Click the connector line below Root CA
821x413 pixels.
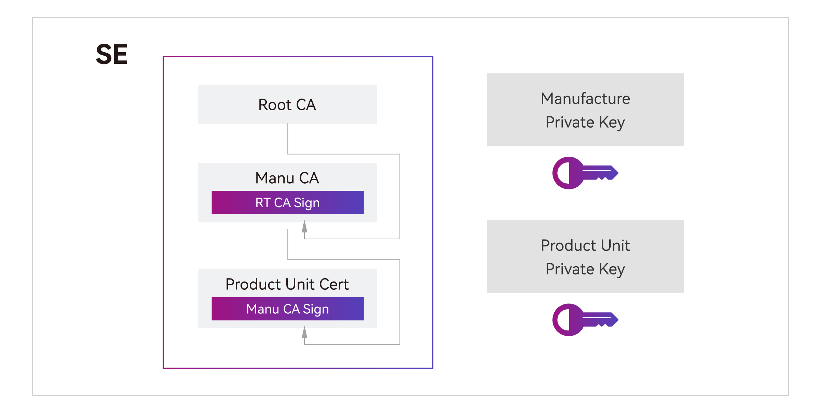[x=288, y=139]
